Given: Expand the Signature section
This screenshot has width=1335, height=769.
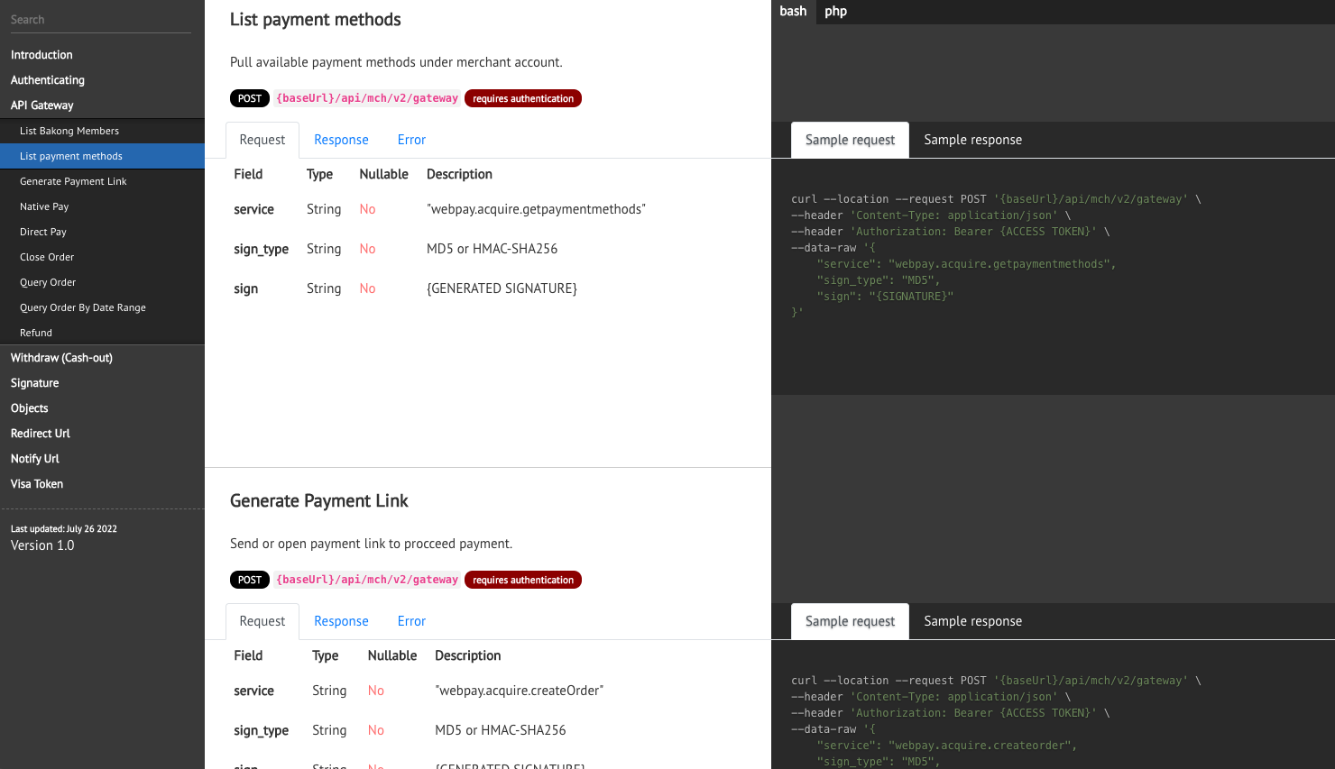Looking at the screenshot, I should (35, 383).
